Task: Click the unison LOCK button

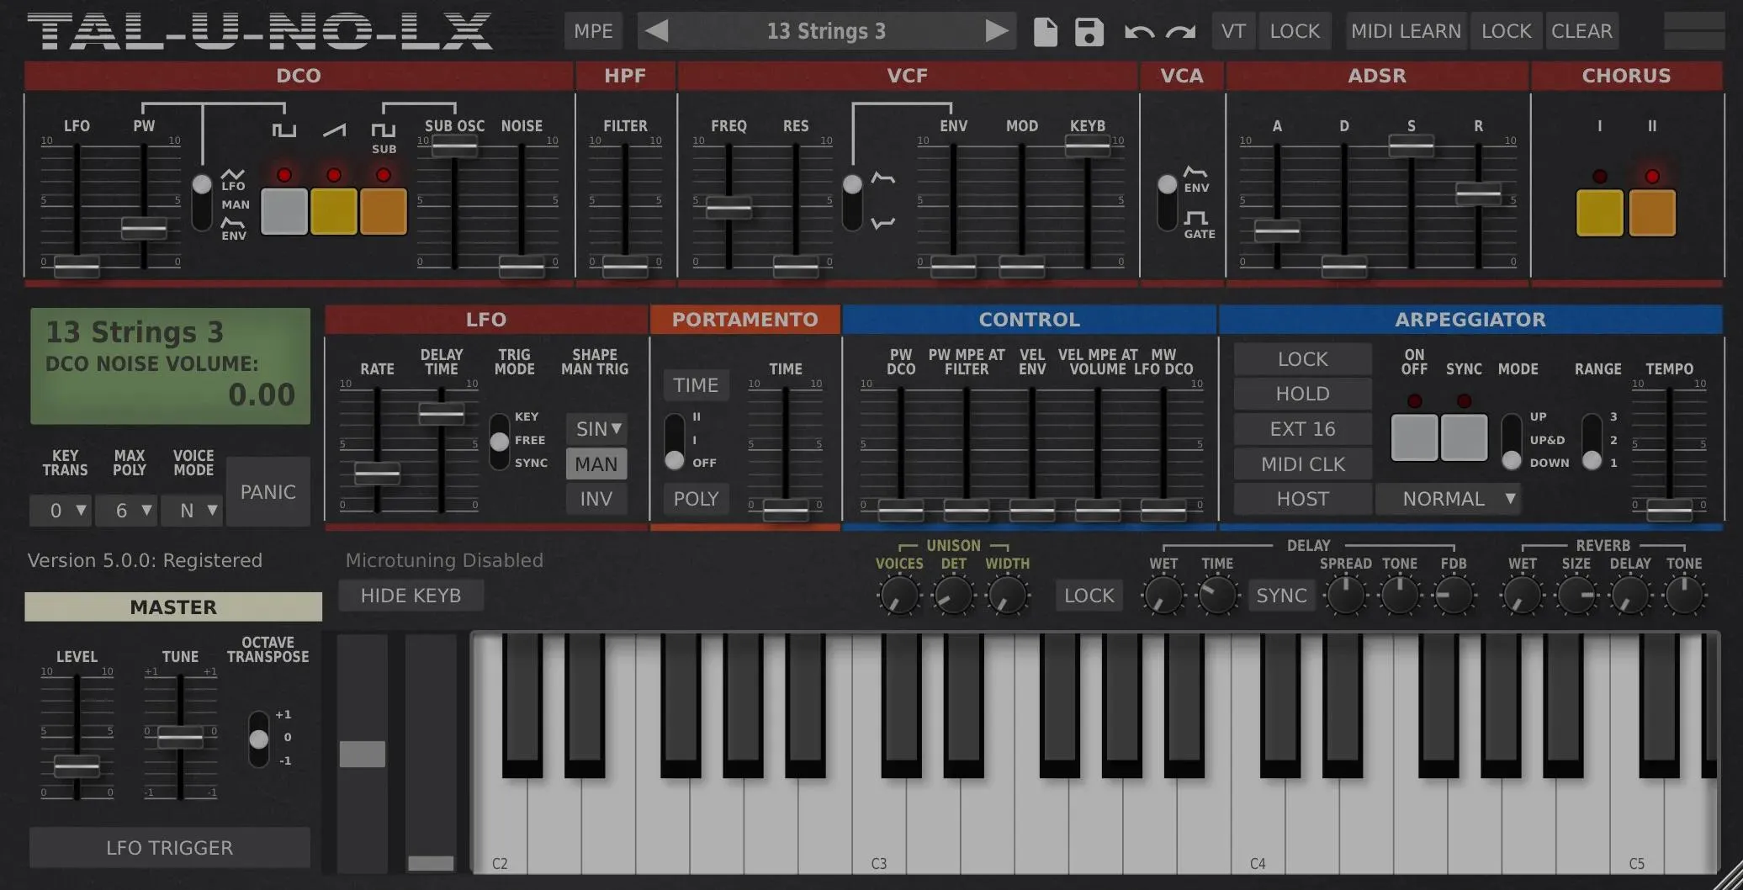Action: coord(1089,596)
